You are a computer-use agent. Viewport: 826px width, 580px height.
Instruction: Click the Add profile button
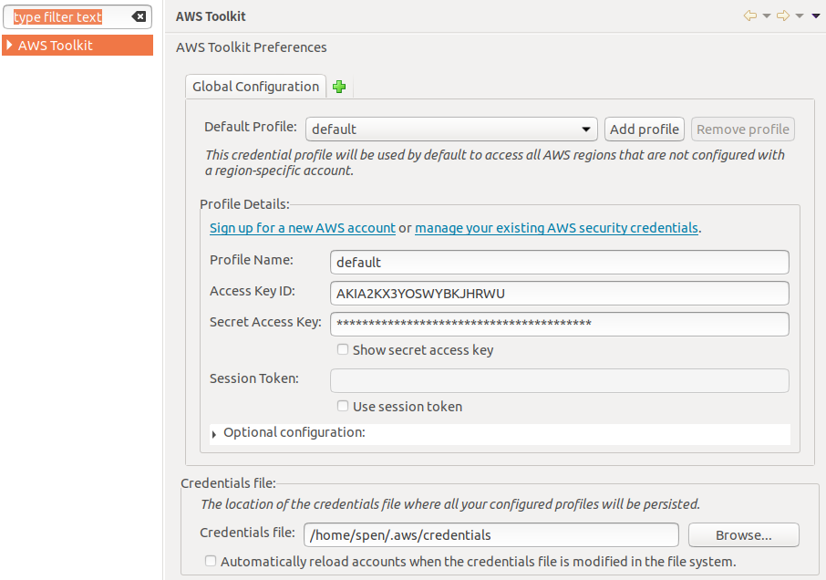645,129
